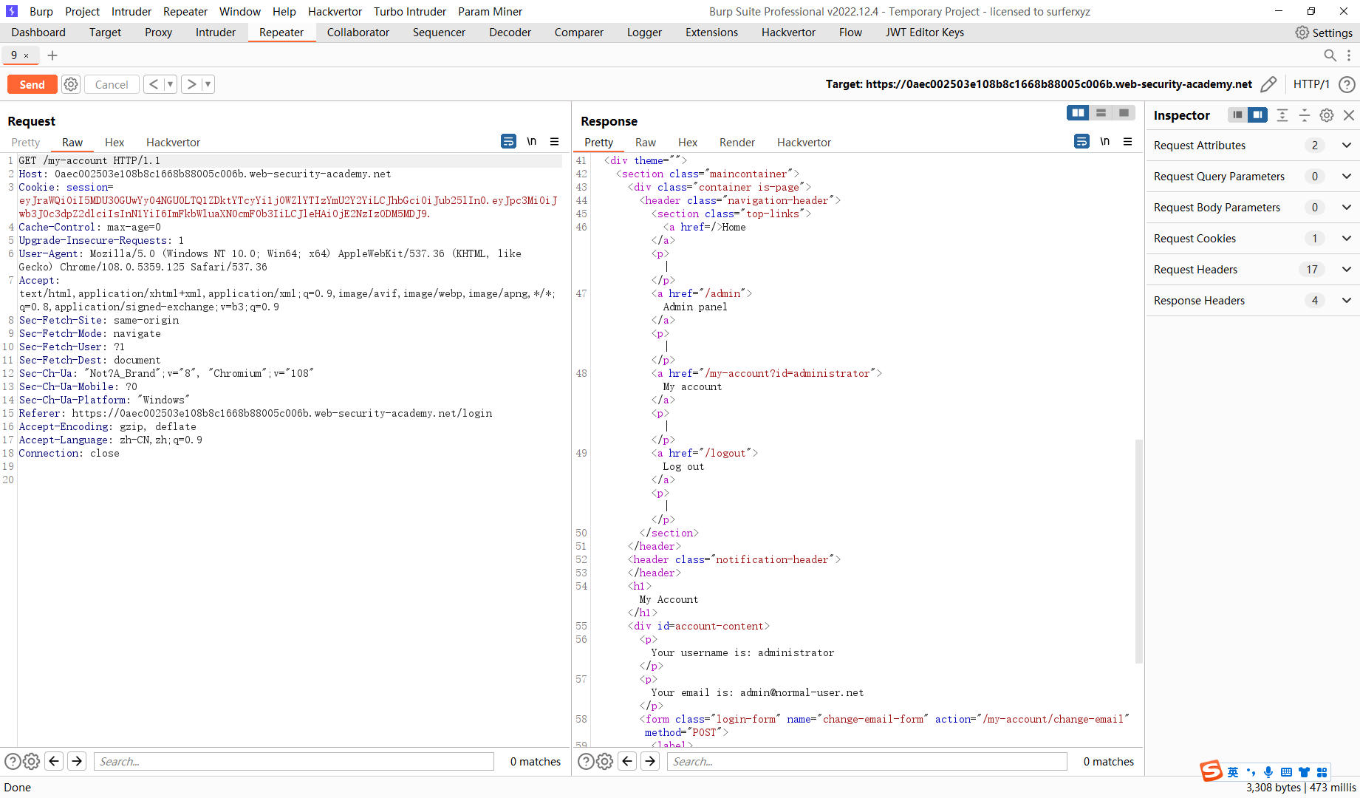1360x798 pixels.
Task: Focus the Request search field
Action: [x=294, y=761]
